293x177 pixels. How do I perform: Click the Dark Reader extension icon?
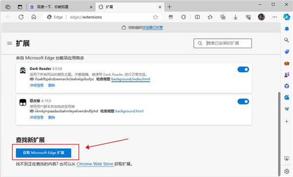pyautogui.click(x=23, y=71)
